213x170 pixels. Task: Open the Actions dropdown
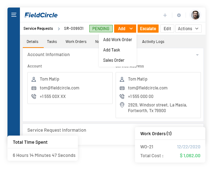click(x=188, y=29)
